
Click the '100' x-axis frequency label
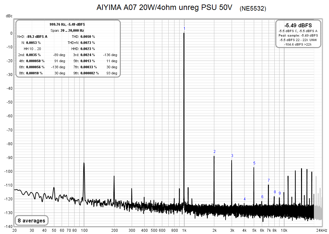84,230
